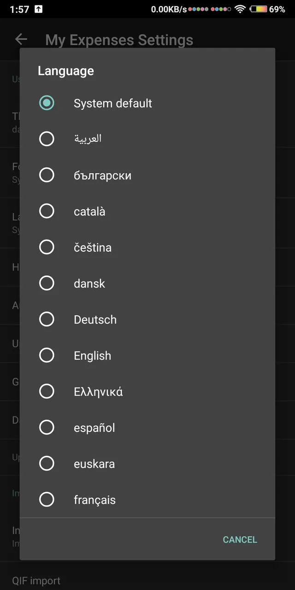This screenshot has width=295, height=590.
Task: Tap the upload notification icon in status bar
Action: (x=39, y=9)
